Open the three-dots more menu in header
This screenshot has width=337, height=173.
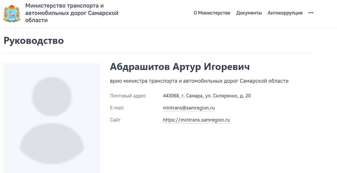311,13
